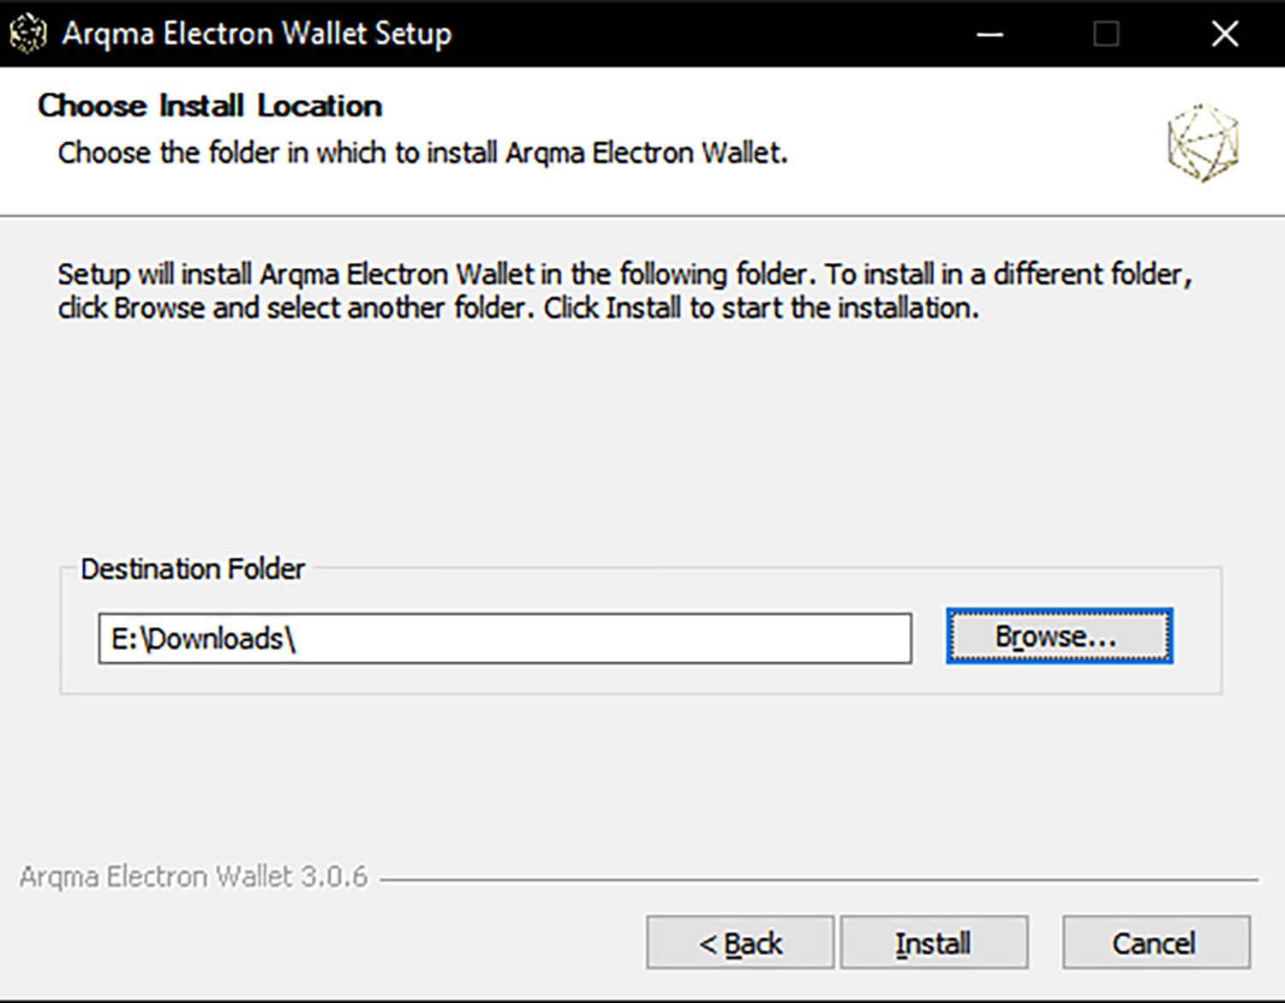Screen dimensions: 1285x1003
Task: Go to previous step with Back
Action: pyautogui.click(x=740, y=942)
